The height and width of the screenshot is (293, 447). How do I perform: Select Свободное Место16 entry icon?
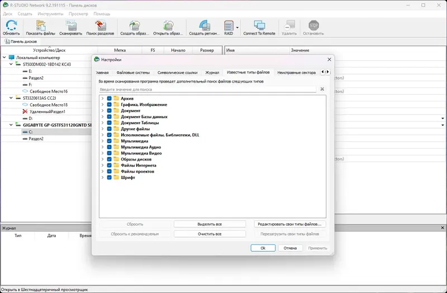tap(25, 91)
